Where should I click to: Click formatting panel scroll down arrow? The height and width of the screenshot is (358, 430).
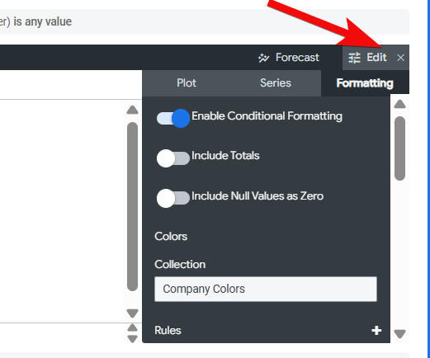click(x=399, y=334)
